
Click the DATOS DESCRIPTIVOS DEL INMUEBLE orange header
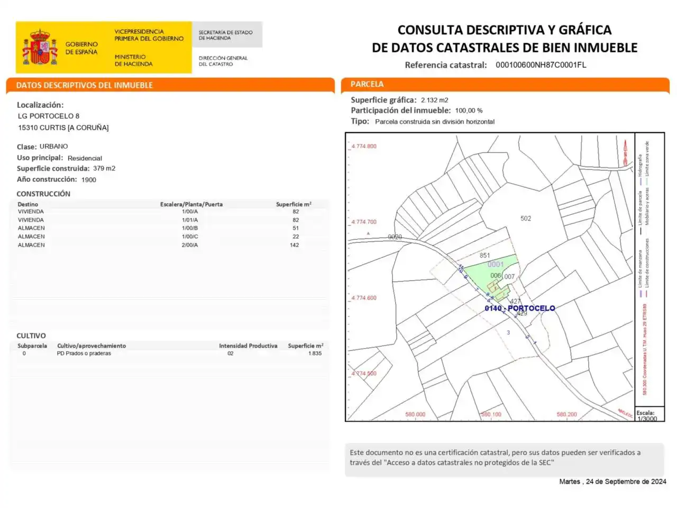coord(170,85)
